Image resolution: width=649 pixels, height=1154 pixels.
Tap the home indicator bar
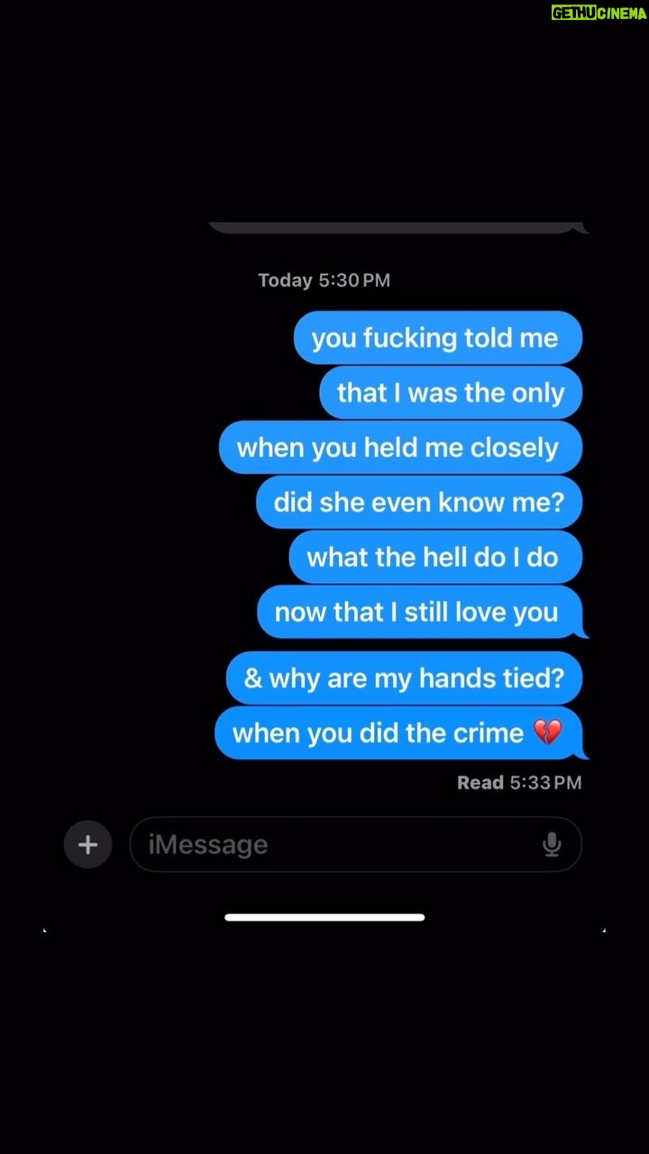[x=324, y=917]
